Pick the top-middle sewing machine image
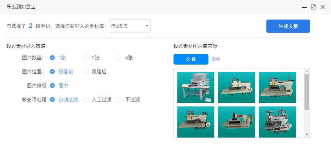 coord(236,87)
